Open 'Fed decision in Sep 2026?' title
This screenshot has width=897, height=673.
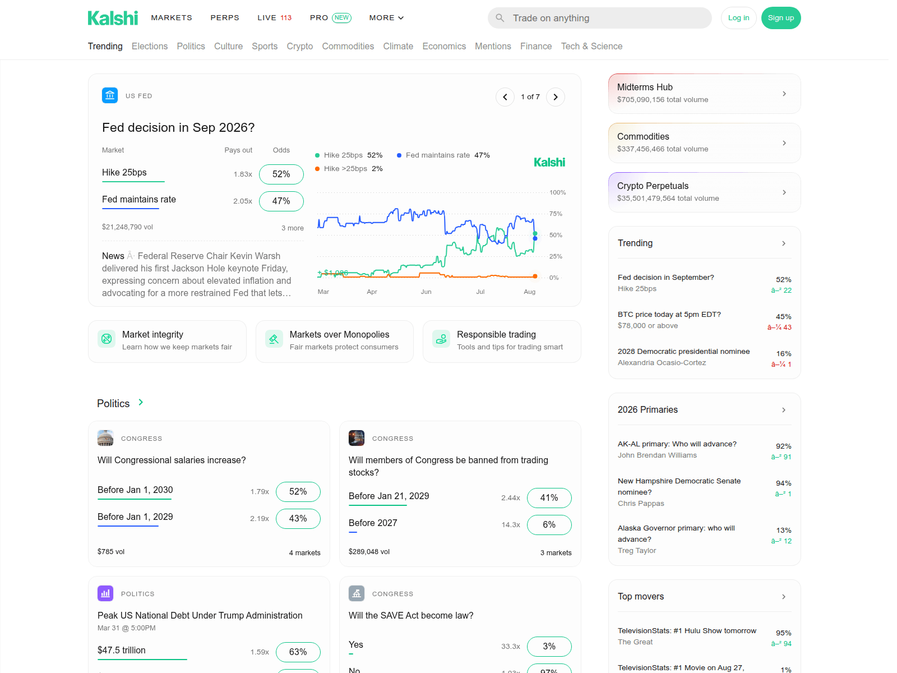coord(178,128)
